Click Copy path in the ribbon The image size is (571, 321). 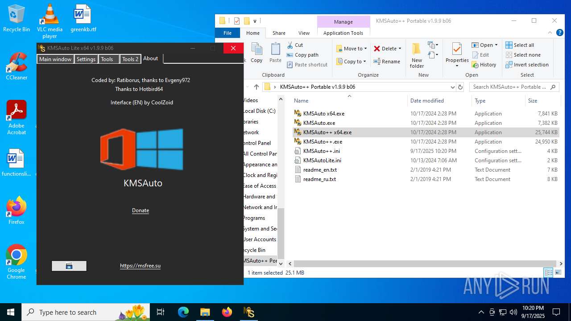[x=302, y=55]
